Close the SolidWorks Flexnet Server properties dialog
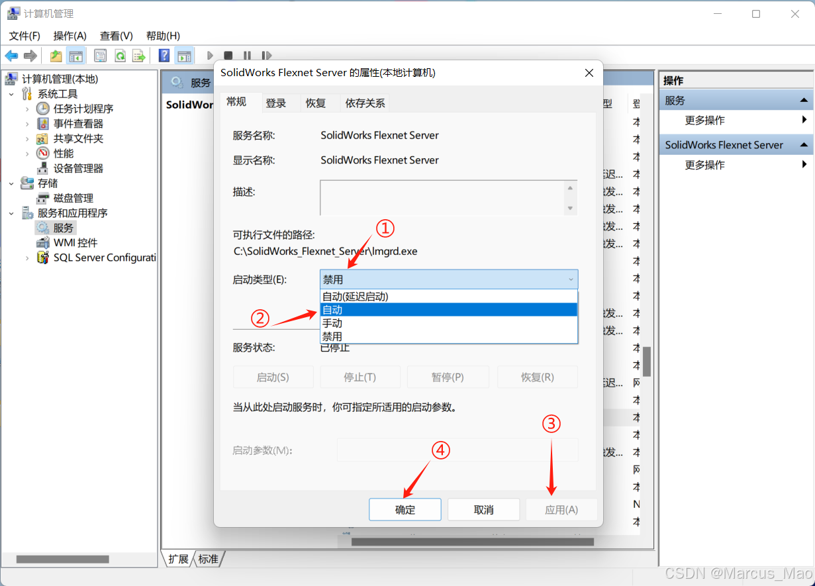This screenshot has height=586, width=815. point(589,73)
